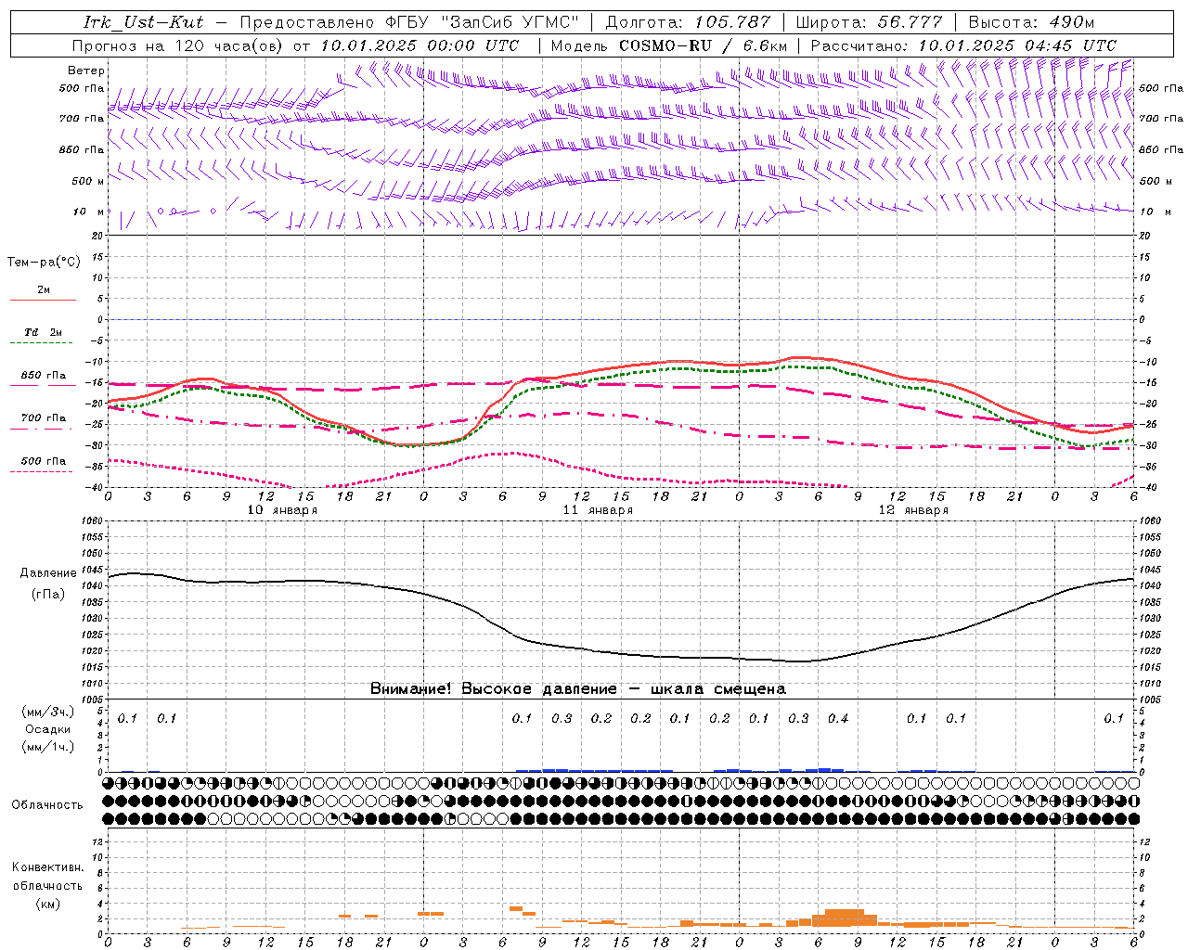Click the (мм/3ч.) precipitation unit label
The image size is (1188, 950).
tap(48, 712)
